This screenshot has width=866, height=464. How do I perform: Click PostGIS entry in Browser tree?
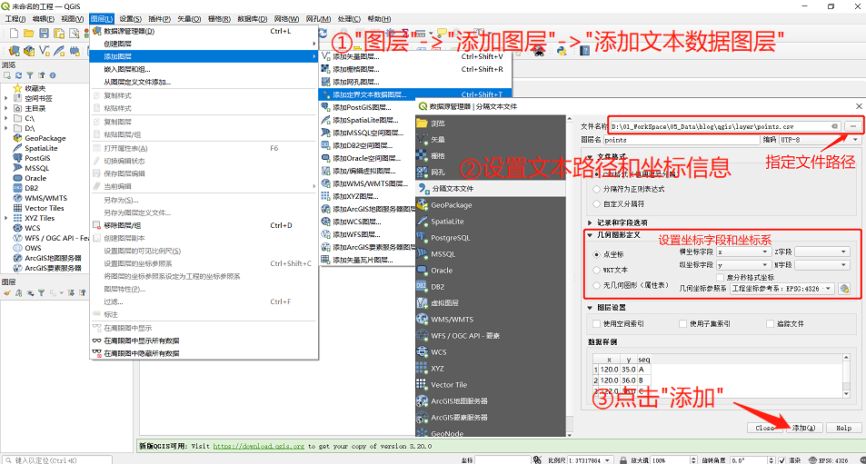pyautogui.click(x=37, y=158)
